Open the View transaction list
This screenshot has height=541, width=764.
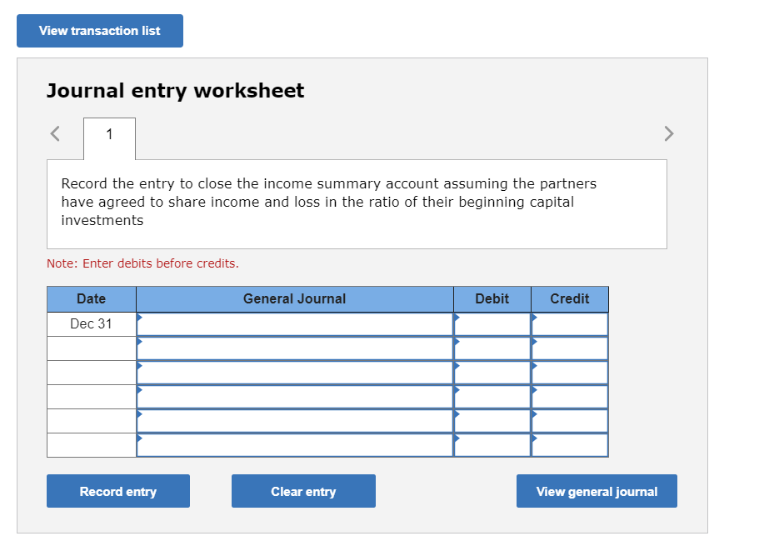point(99,30)
